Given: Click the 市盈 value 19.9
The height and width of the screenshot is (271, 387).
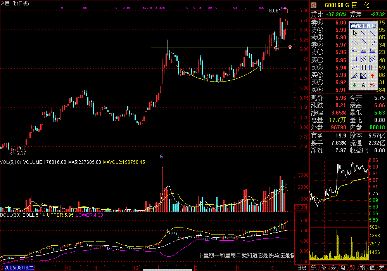Looking at the screenshot, I should (341, 135).
